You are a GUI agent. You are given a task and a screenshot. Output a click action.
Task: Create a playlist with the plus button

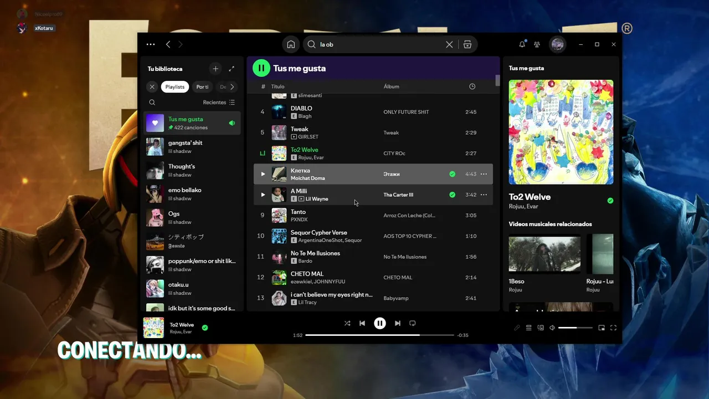pos(215,69)
